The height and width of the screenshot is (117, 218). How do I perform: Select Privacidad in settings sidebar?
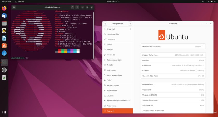118,29
